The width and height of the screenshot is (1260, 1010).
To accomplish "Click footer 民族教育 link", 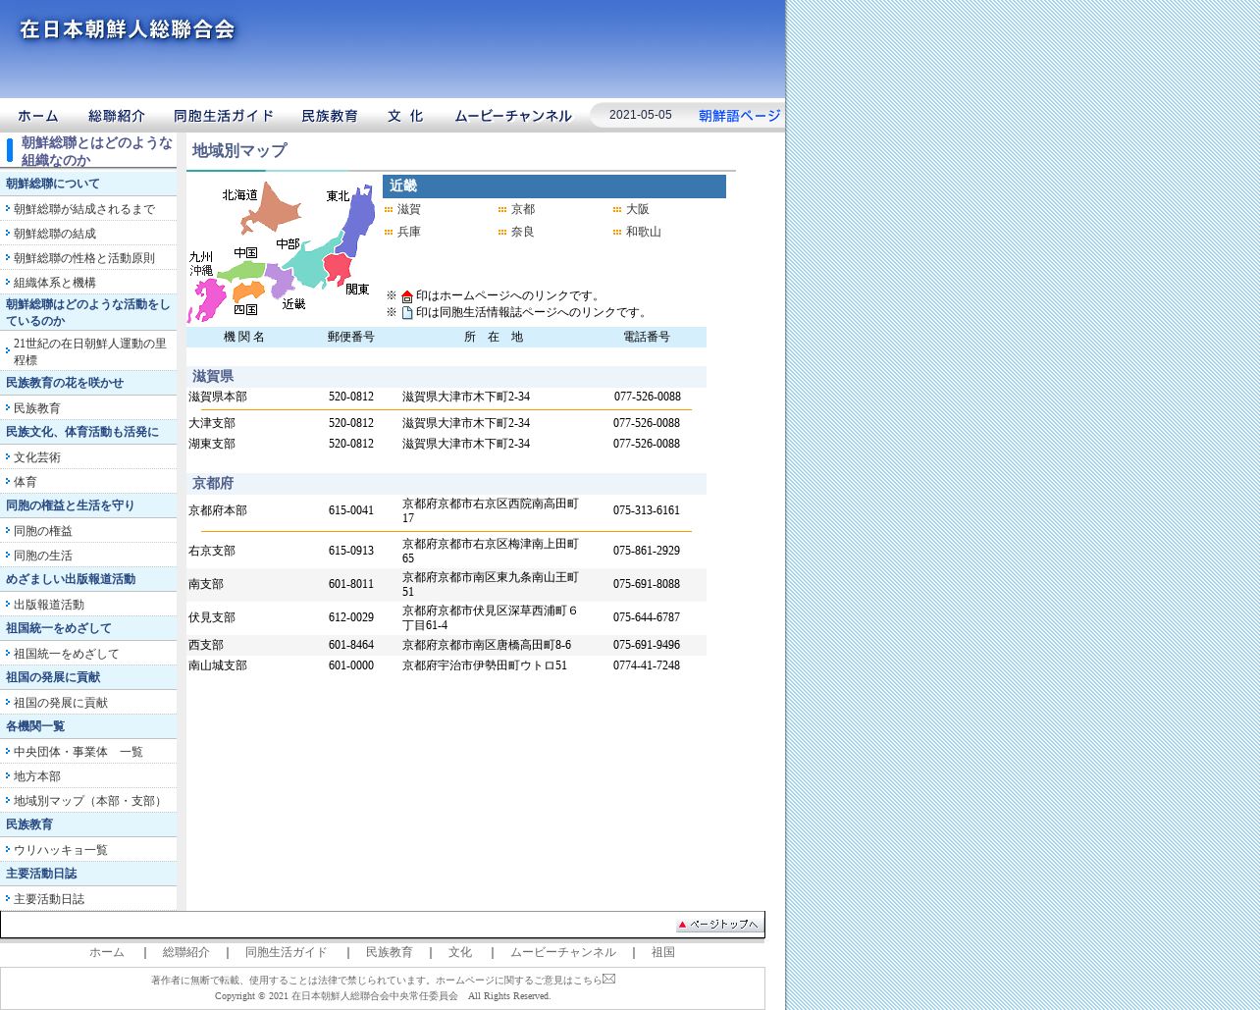I will point(390,952).
